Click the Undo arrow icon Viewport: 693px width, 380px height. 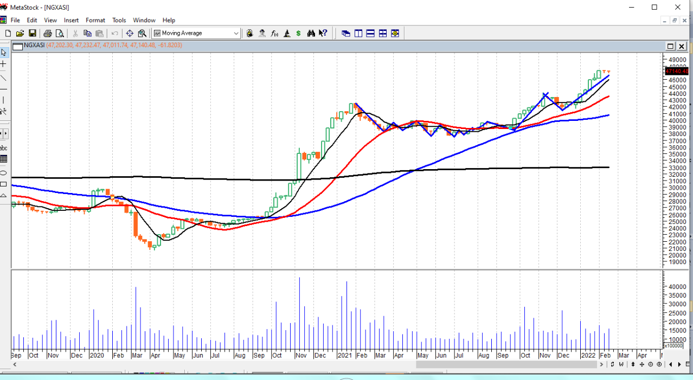click(114, 33)
